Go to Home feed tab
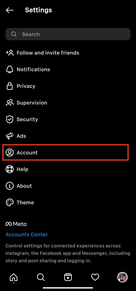This screenshot has width=136, height=291. coord(14,277)
